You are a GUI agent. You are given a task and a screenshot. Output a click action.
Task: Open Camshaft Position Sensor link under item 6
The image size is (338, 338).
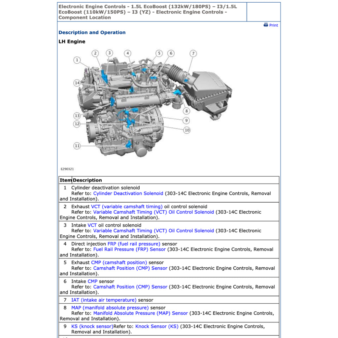tap(130, 287)
